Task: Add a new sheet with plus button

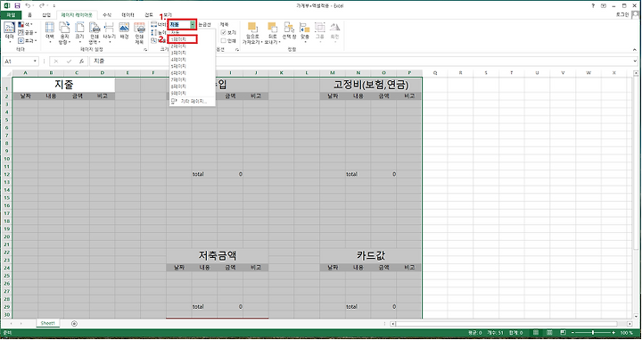Action: point(74,324)
